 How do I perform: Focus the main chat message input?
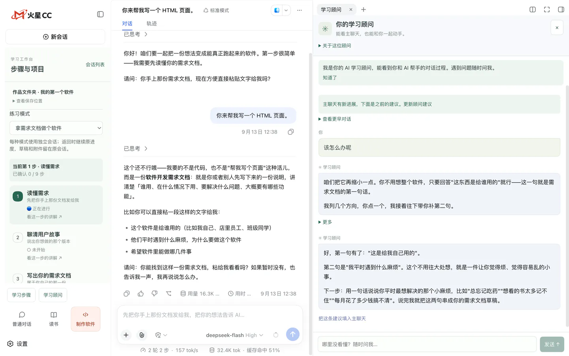[x=210, y=315]
